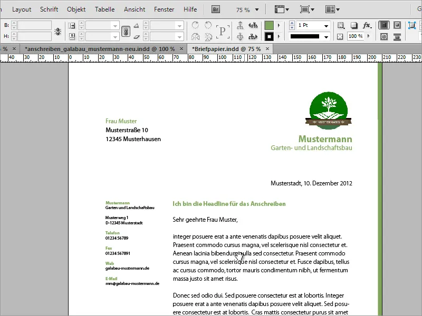
Task: Open the Fenster menu
Action: pyautogui.click(x=164, y=9)
